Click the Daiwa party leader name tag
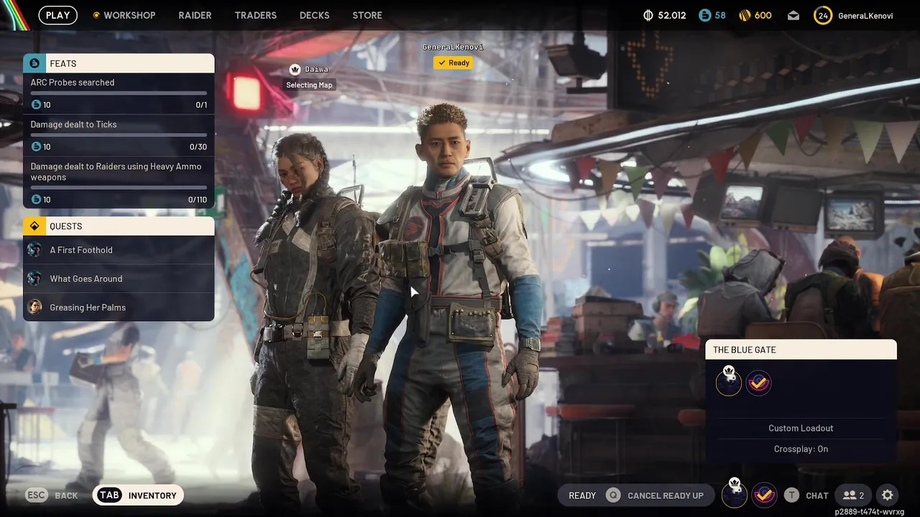Screen dimensions: 920x517 [x=316, y=70]
